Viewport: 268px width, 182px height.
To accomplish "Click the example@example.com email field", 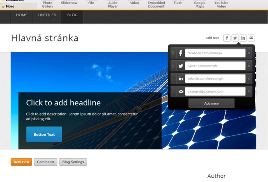I will coord(215,92).
